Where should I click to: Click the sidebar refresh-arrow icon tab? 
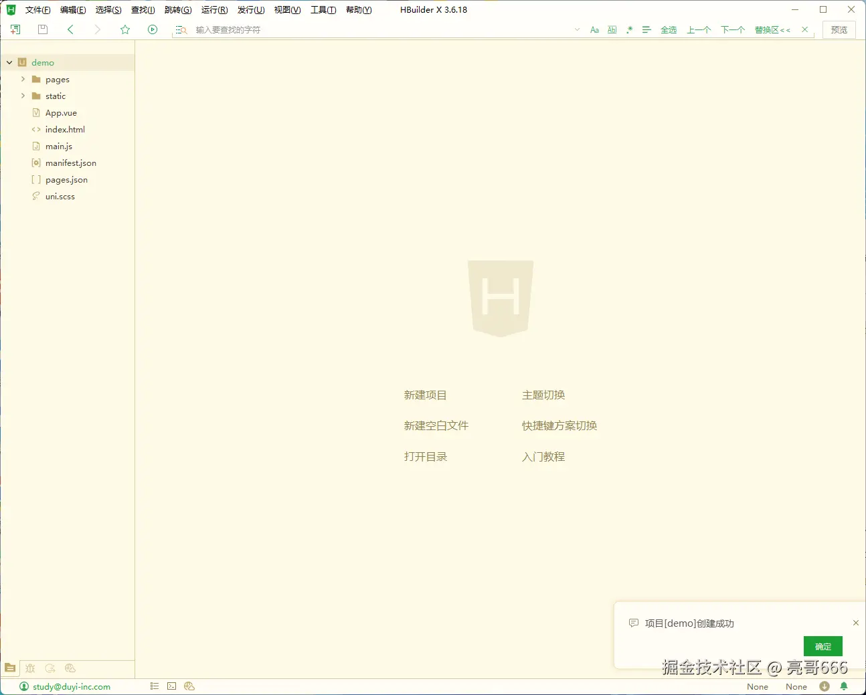pyautogui.click(x=50, y=668)
